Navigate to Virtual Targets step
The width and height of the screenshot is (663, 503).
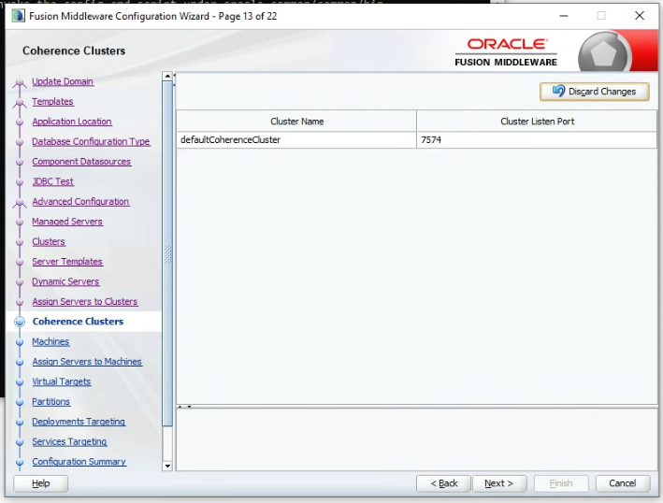(62, 381)
